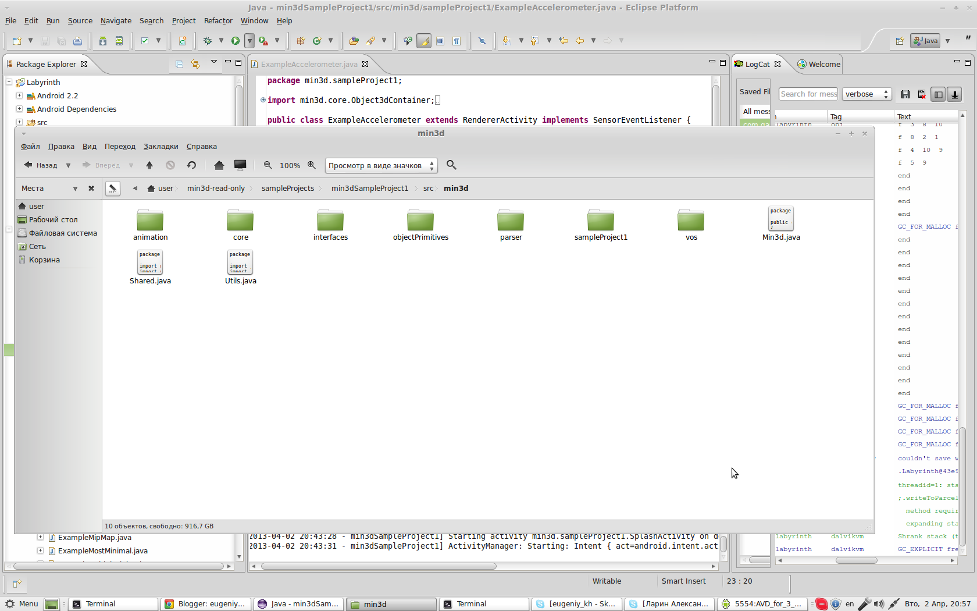Go to the Home folder via toolbar icon

(x=219, y=165)
